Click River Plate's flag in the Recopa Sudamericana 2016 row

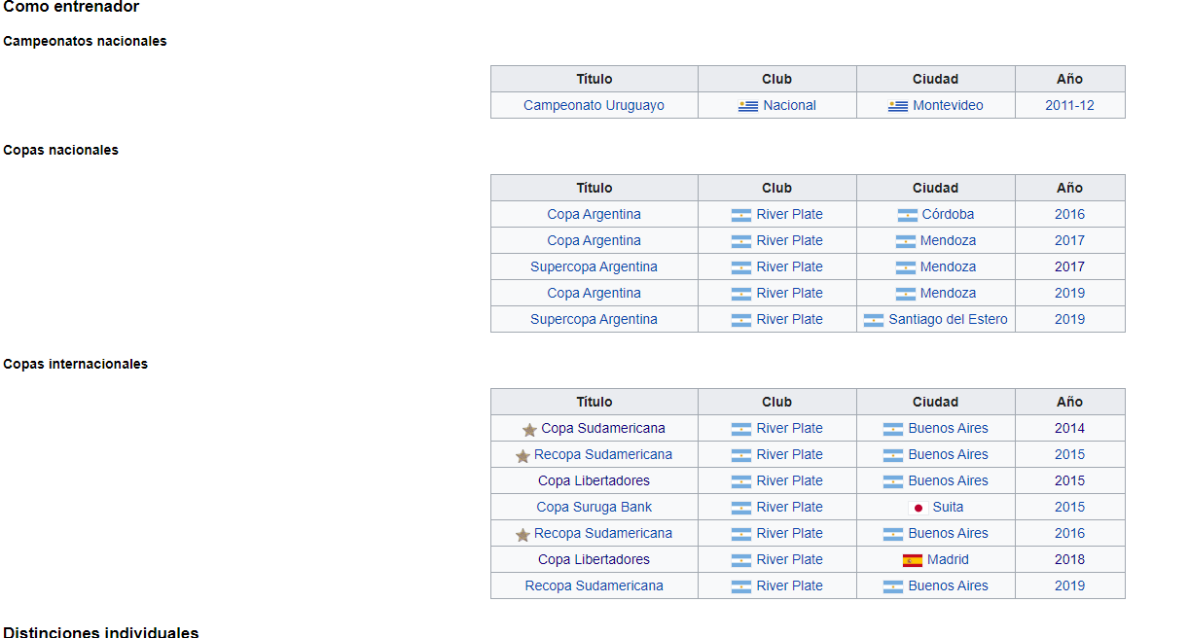(x=741, y=534)
